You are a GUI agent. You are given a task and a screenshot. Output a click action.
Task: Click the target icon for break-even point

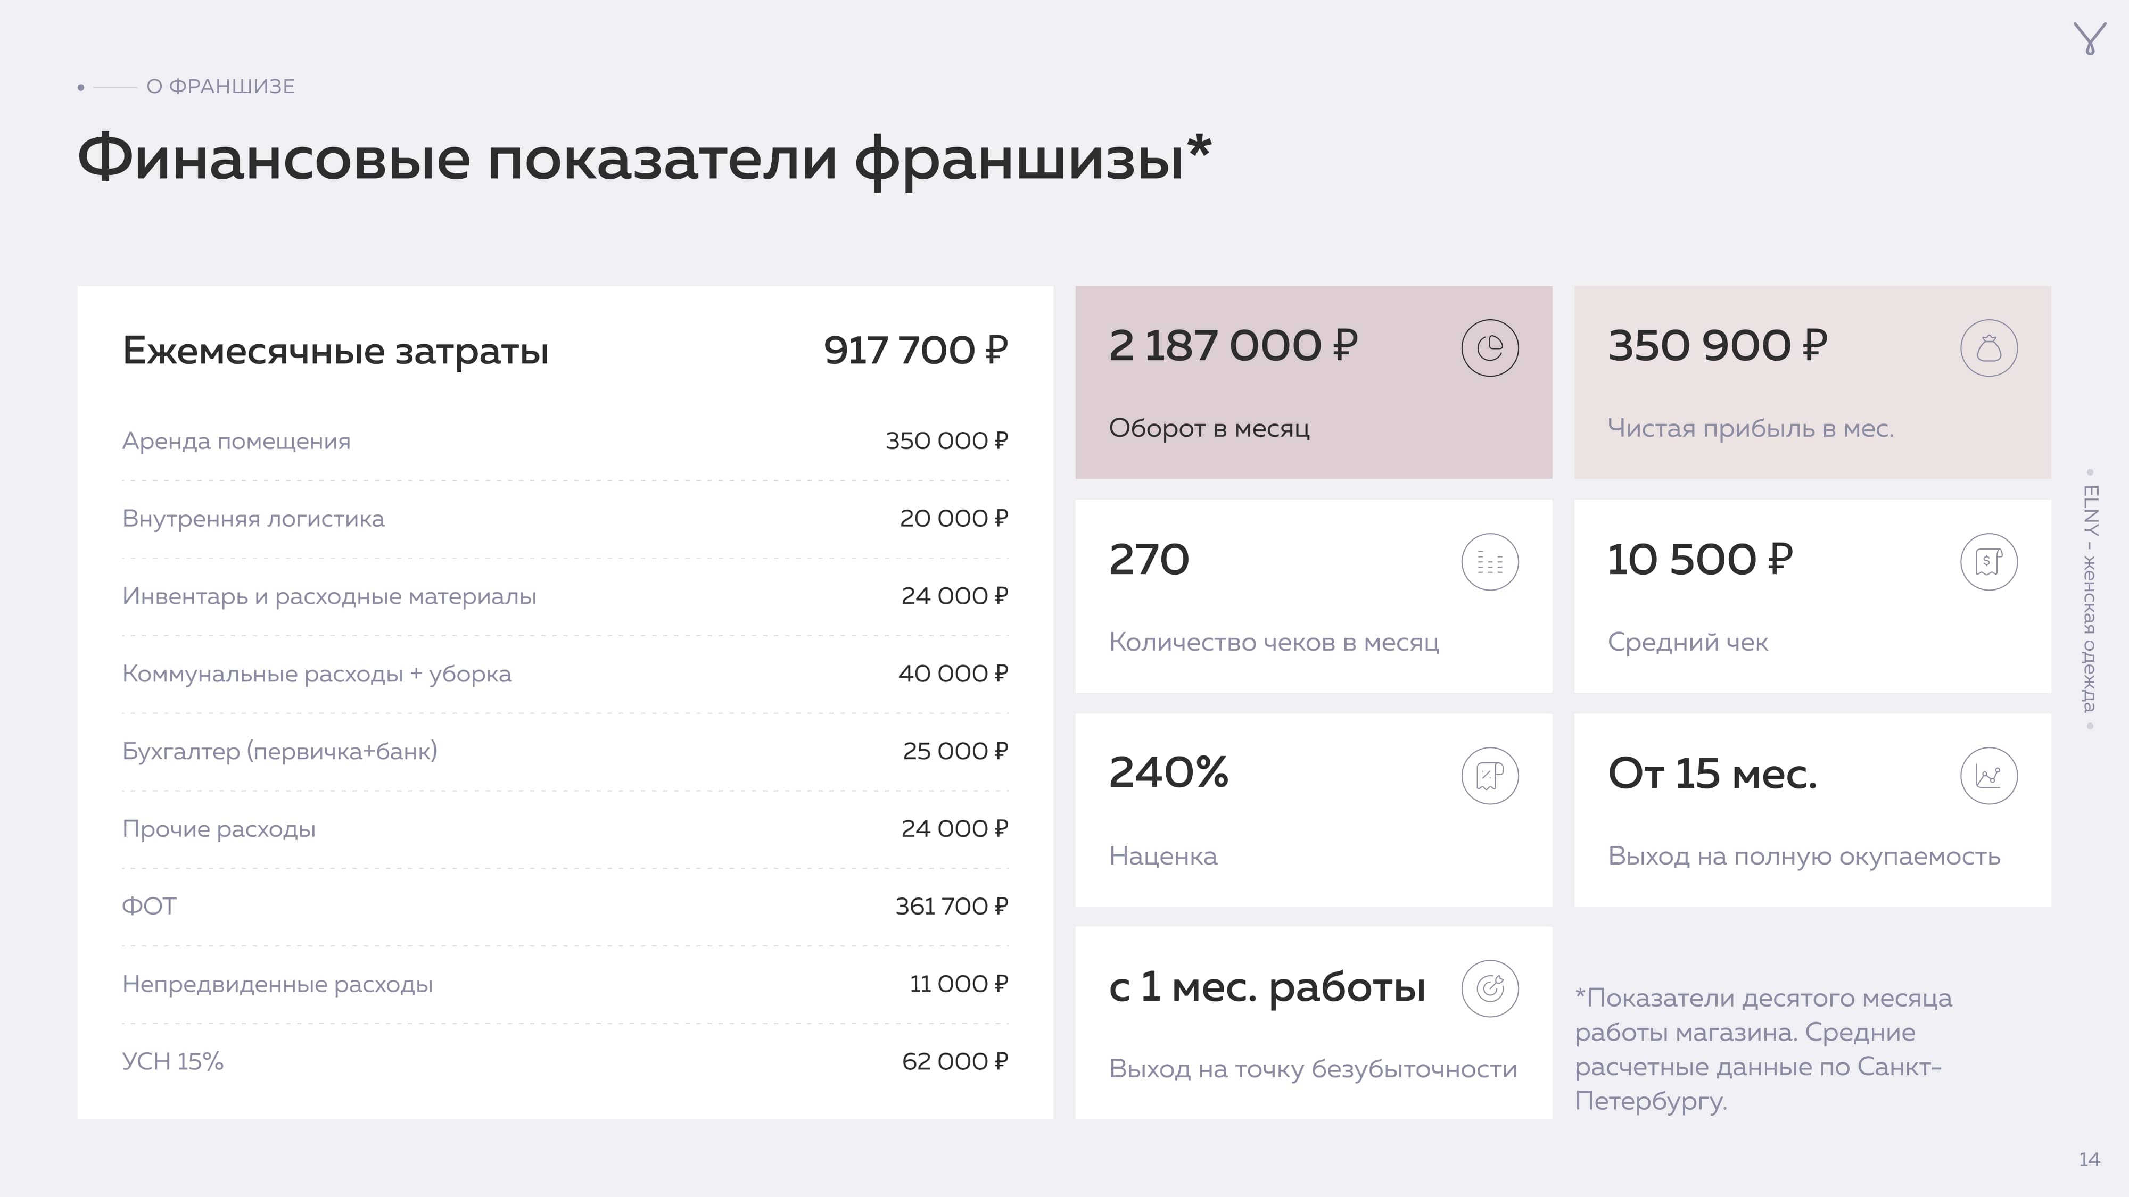coord(1489,988)
